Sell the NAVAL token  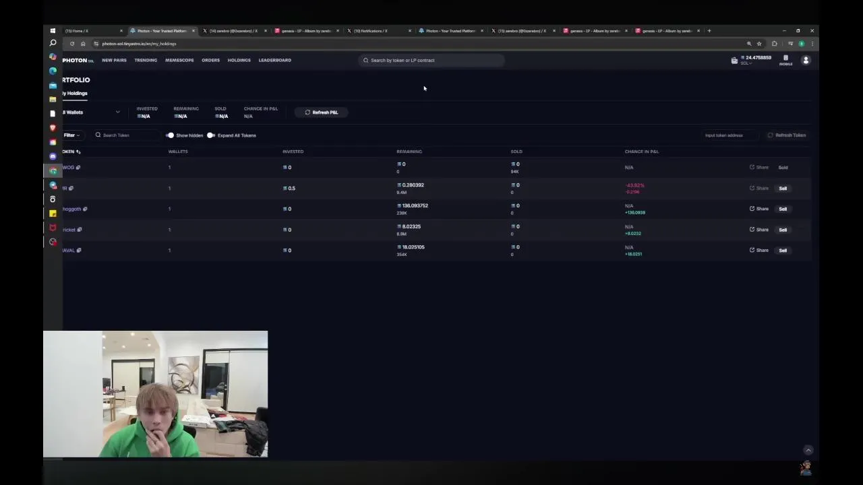click(783, 251)
